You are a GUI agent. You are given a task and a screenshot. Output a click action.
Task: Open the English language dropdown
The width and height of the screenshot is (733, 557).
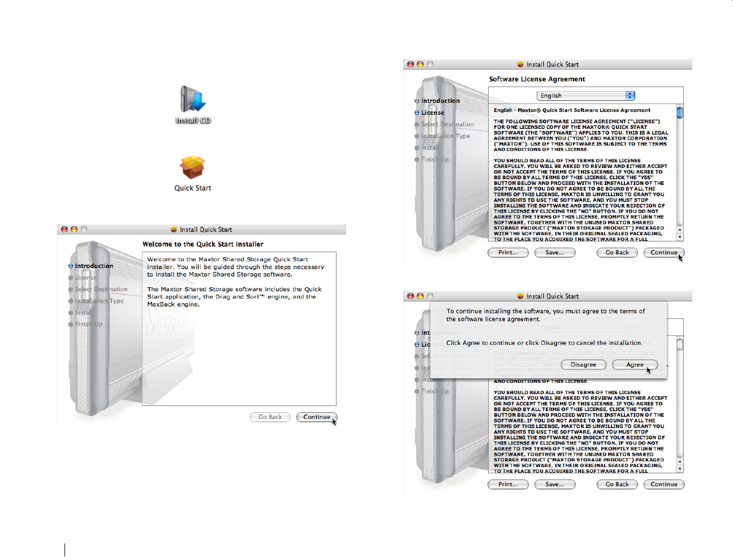(586, 96)
